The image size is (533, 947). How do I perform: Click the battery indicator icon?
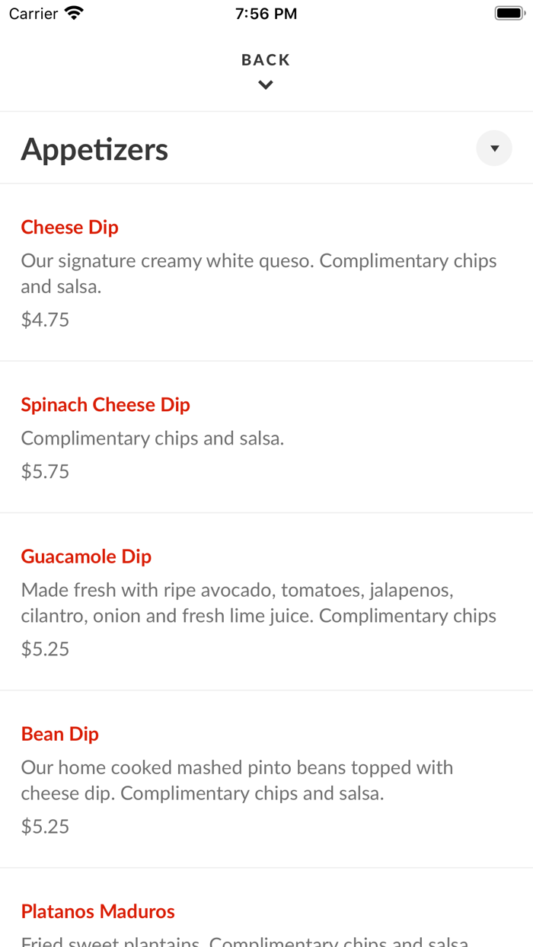(x=509, y=12)
